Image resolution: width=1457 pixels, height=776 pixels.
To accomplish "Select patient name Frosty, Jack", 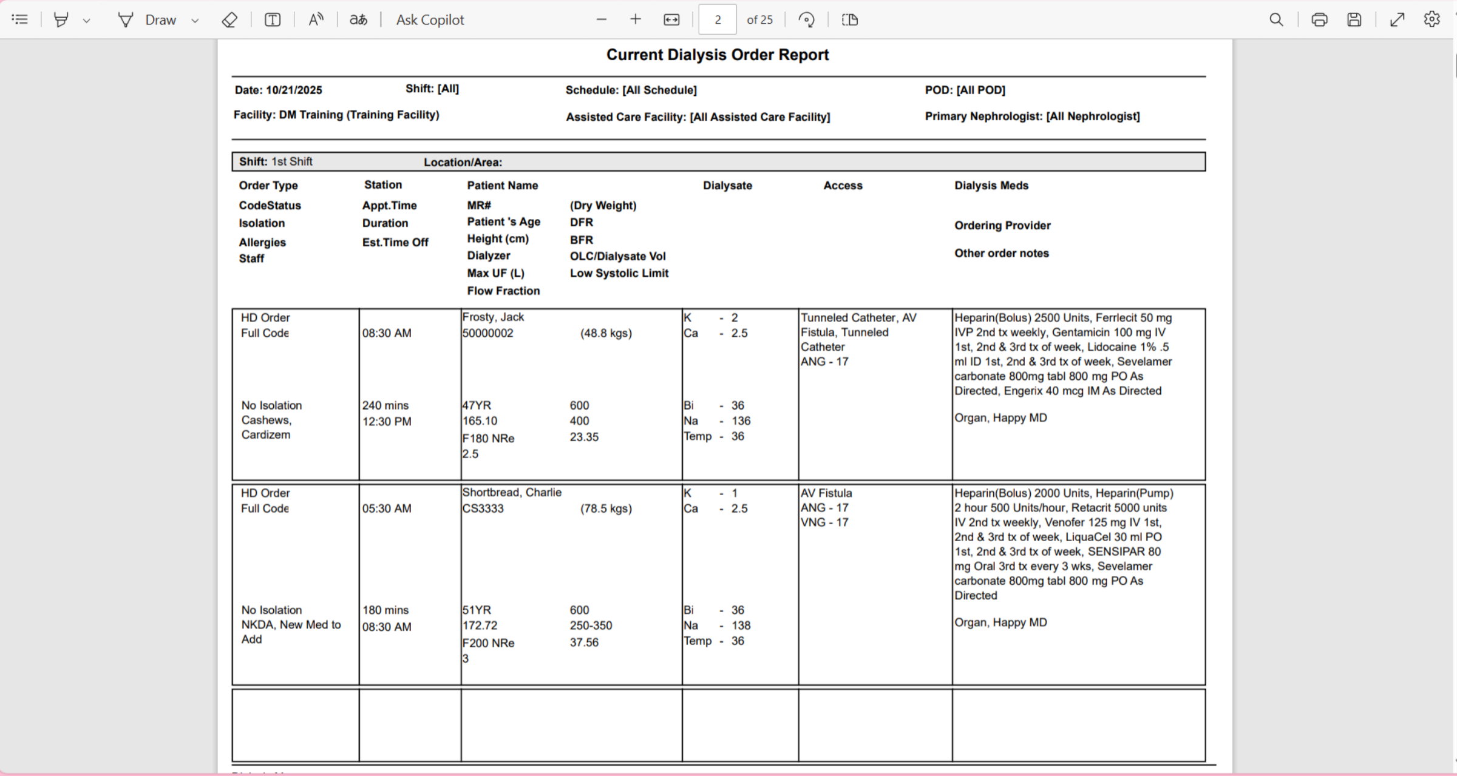I will point(493,317).
